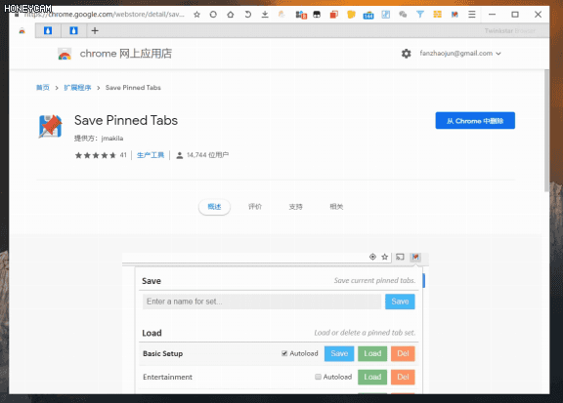Image resolution: width=563 pixels, height=403 pixels.
Task: Bookmark this page with the star icon
Action: tap(196, 15)
